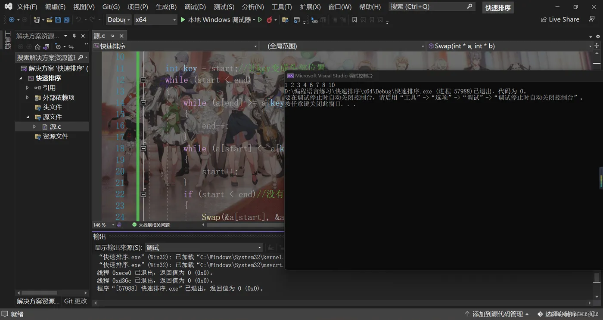Collapse the while (a[end] >= a[key]) block
Image resolution: width=603 pixels, height=320 pixels.
tap(143, 102)
